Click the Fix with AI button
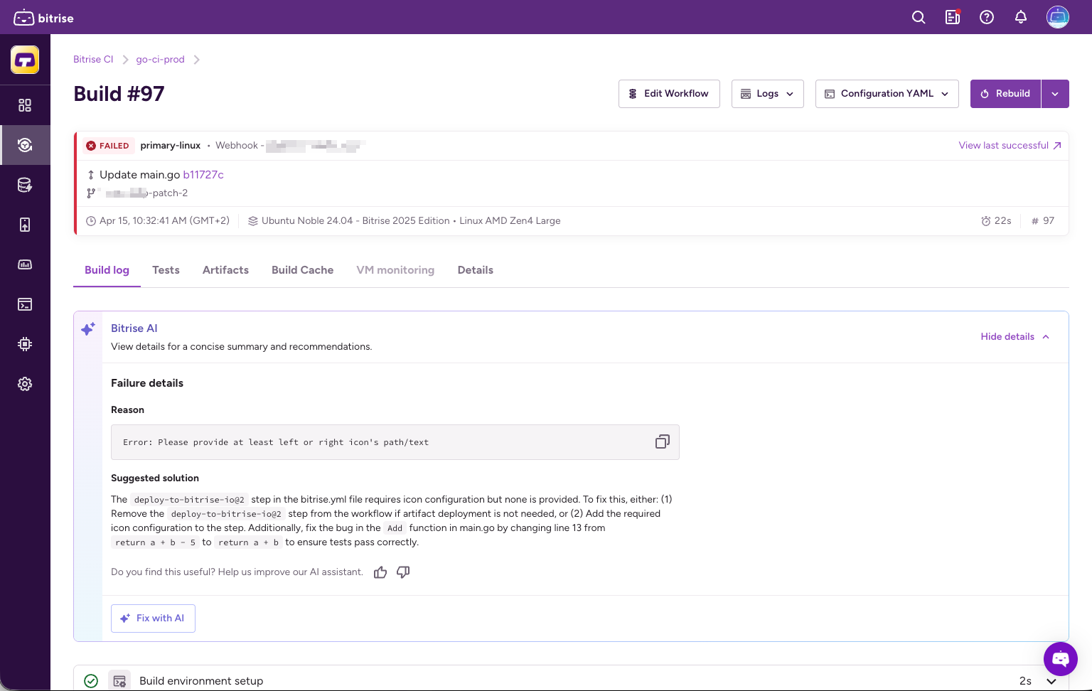The image size is (1092, 691). pyautogui.click(x=153, y=618)
